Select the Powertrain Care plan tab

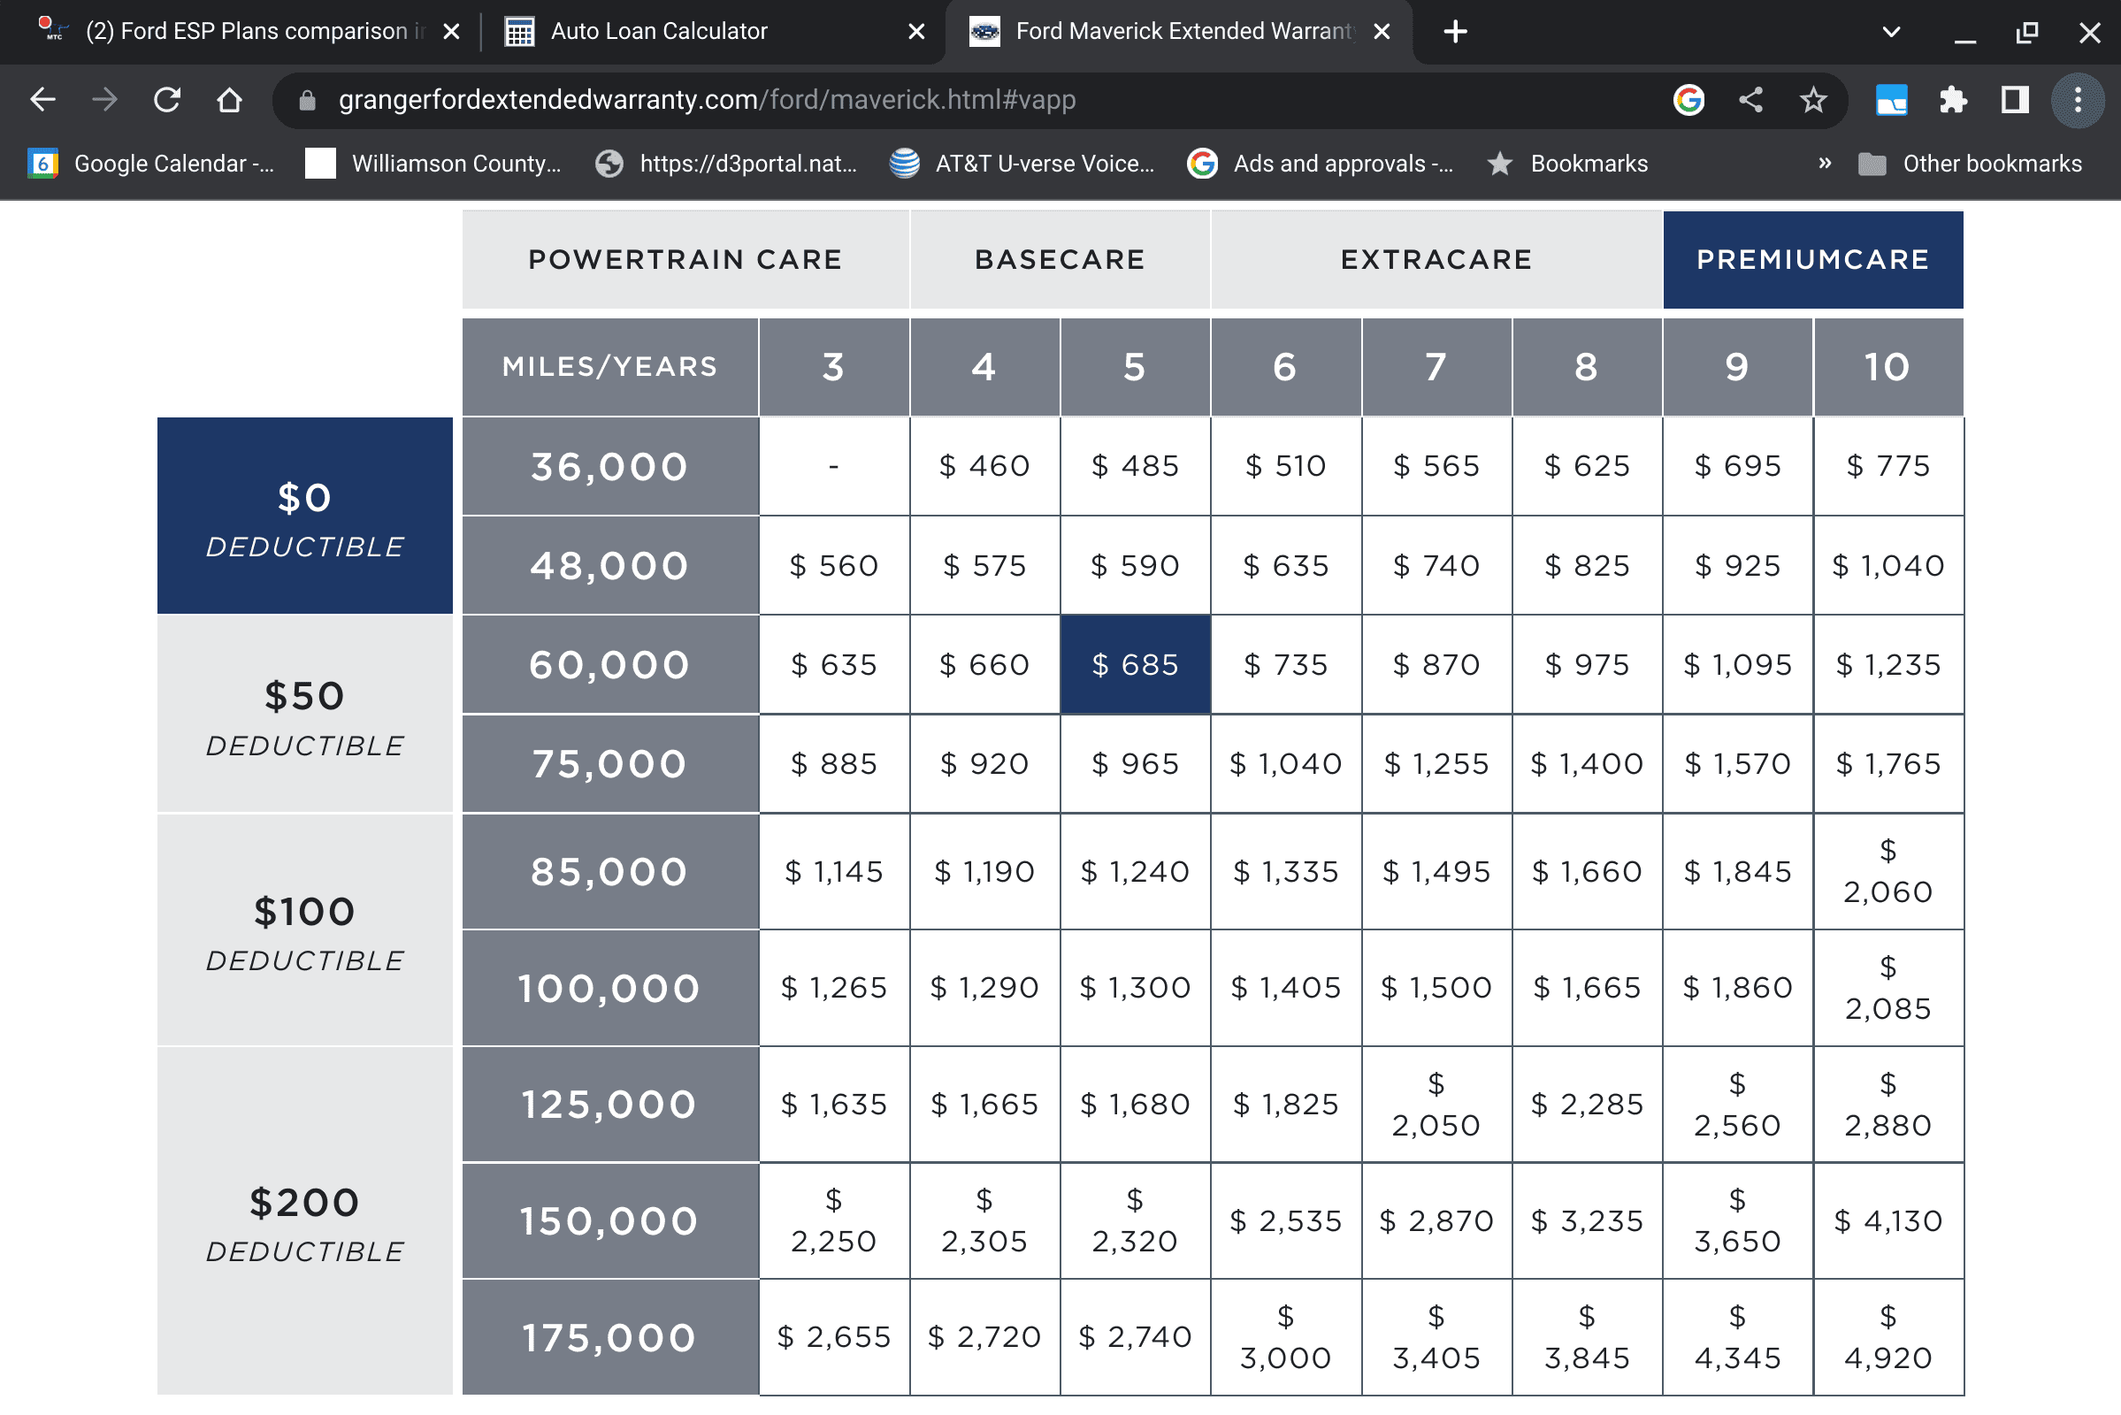[x=685, y=260]
